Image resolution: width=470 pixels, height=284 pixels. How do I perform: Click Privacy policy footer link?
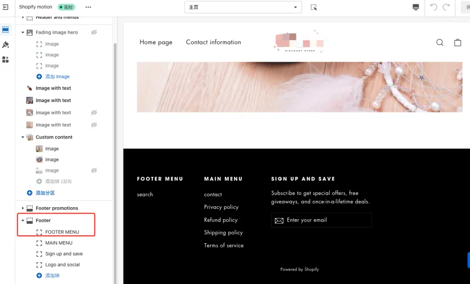click(x=221, y=207)
